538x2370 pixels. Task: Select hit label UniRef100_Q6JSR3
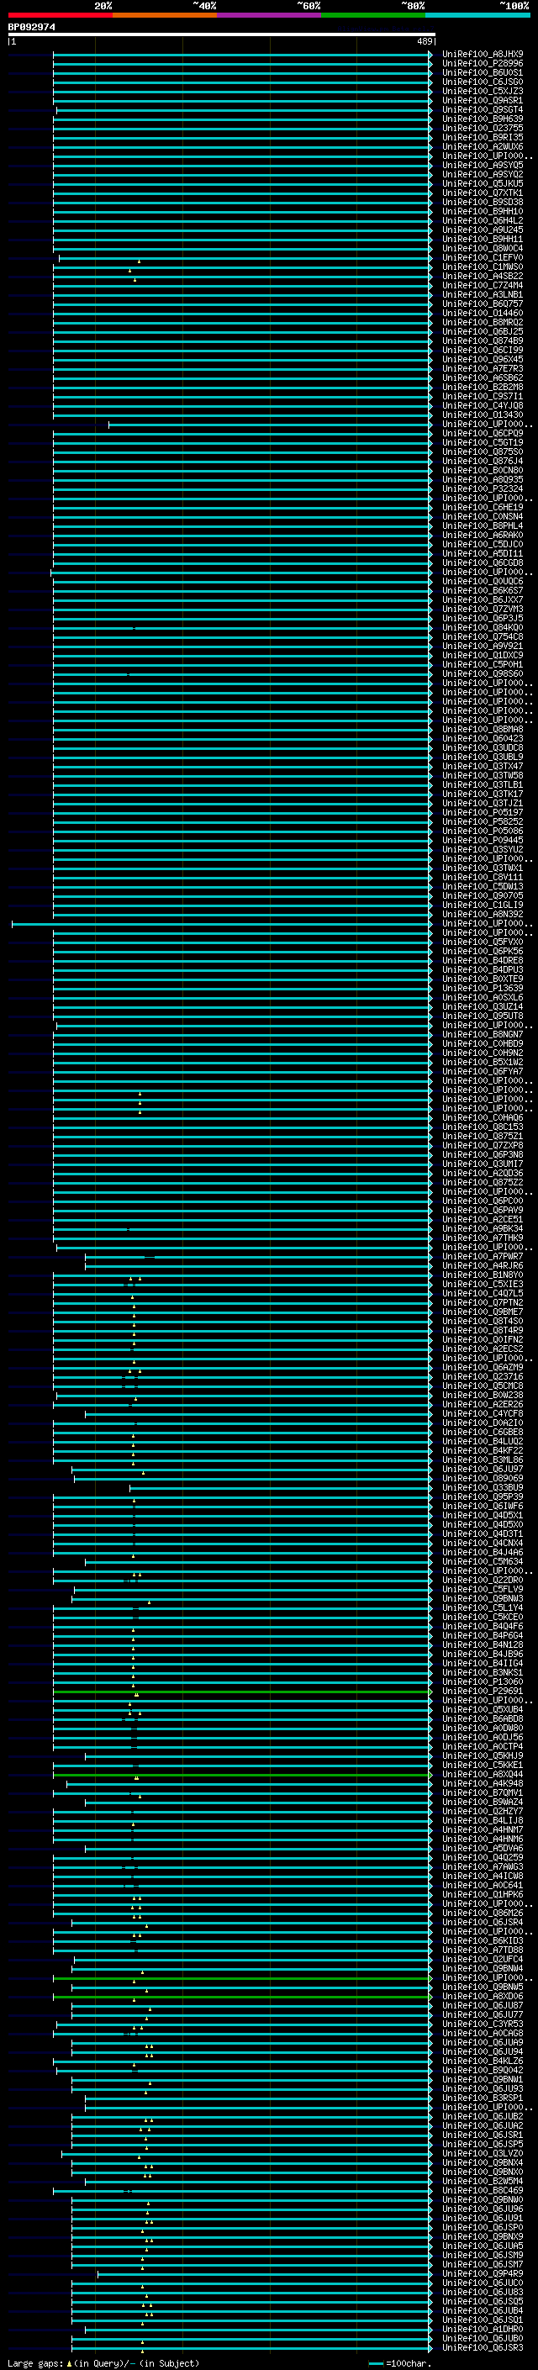pyautogui.click(x=483, y=2348)
